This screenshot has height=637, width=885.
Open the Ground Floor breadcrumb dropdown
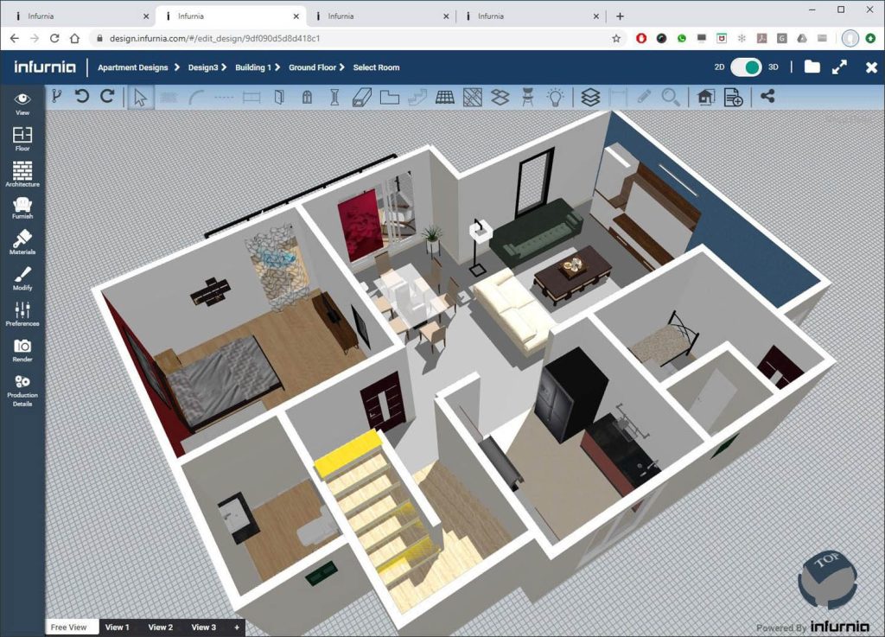click(313, 67)
